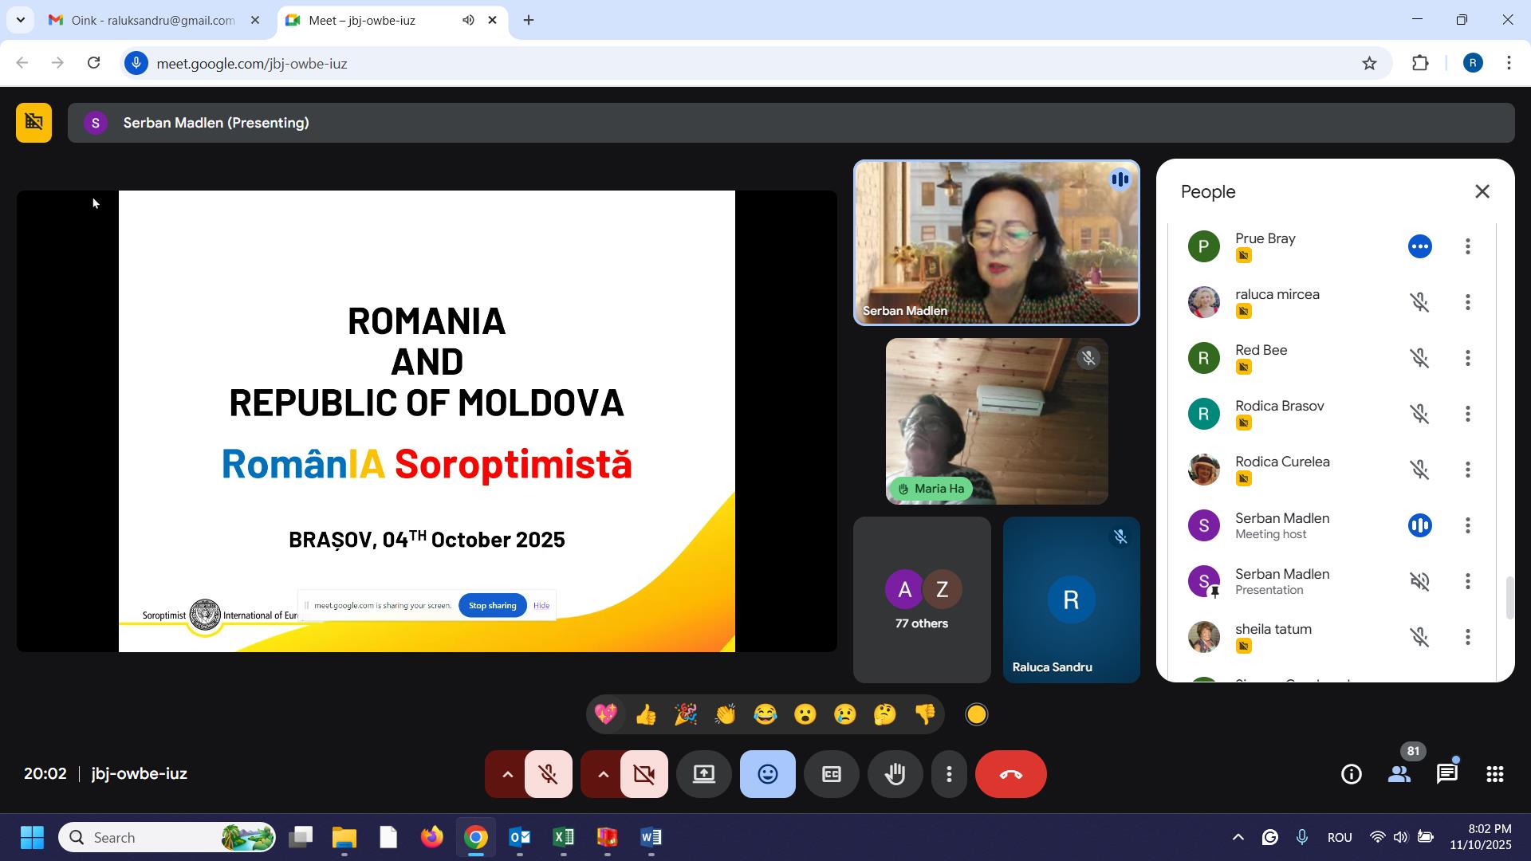1531x861 pixels.
Task: Switch to the Oink Gmail tab
Action: pos(152,20)
